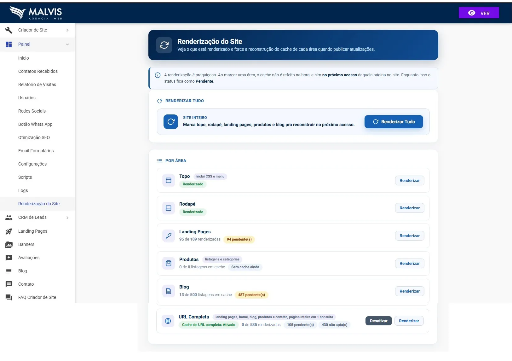The width and height of the screenshot is (512, 361).
Task: Click the FAQ Criador de Site bubbles icon
Action: [x=9, y=297]
